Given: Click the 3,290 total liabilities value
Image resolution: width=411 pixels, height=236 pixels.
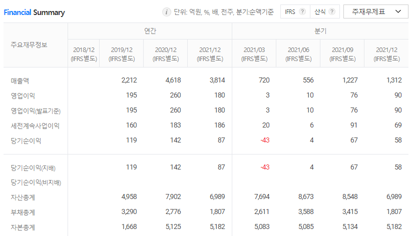Looking at the screenshot, I should point(129,211).
